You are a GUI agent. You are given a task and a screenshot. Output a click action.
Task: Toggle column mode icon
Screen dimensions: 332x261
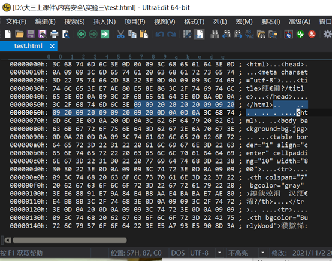click(187, 34)
